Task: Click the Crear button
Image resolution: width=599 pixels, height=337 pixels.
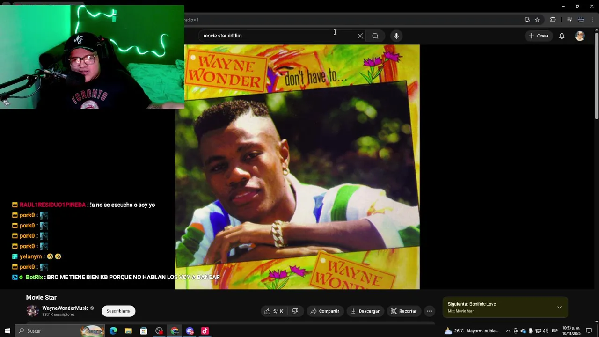Action: tap(538, 36)
